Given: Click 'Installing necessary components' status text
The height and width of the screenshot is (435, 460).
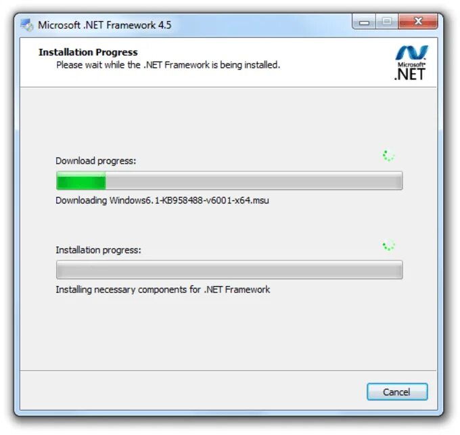Looking at the screenshot, I should [x=163, y=289].
